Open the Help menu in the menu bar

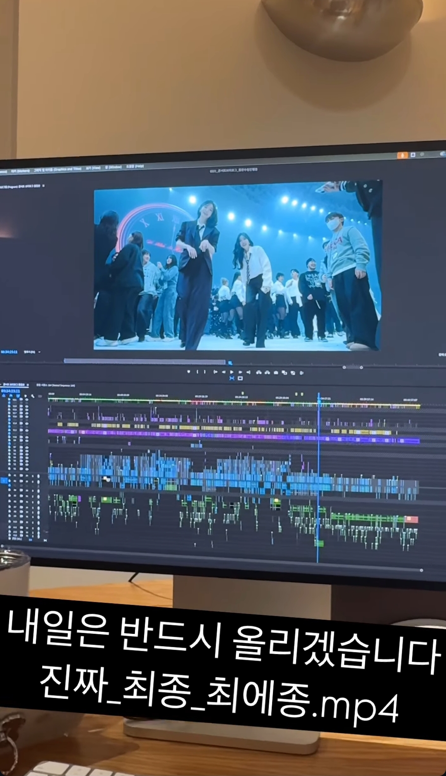tap(135, 167)
